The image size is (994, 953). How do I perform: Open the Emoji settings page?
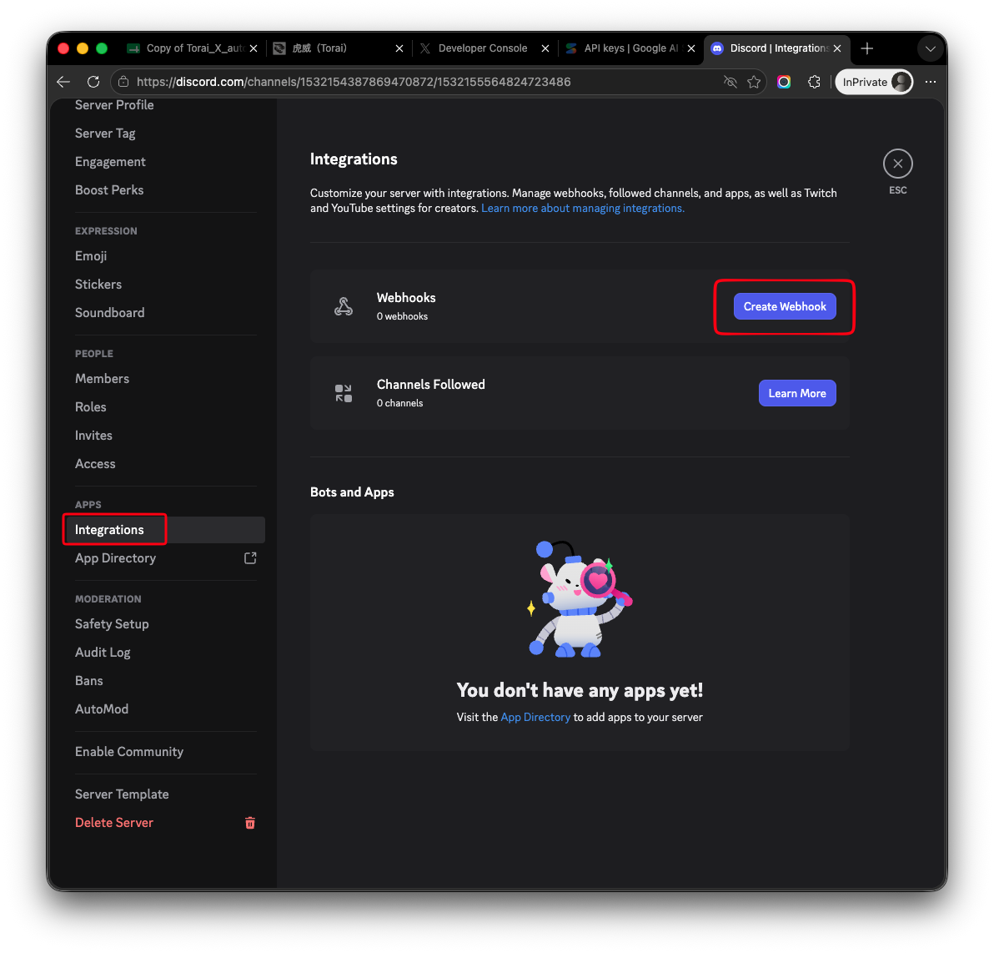pos(91,256)
